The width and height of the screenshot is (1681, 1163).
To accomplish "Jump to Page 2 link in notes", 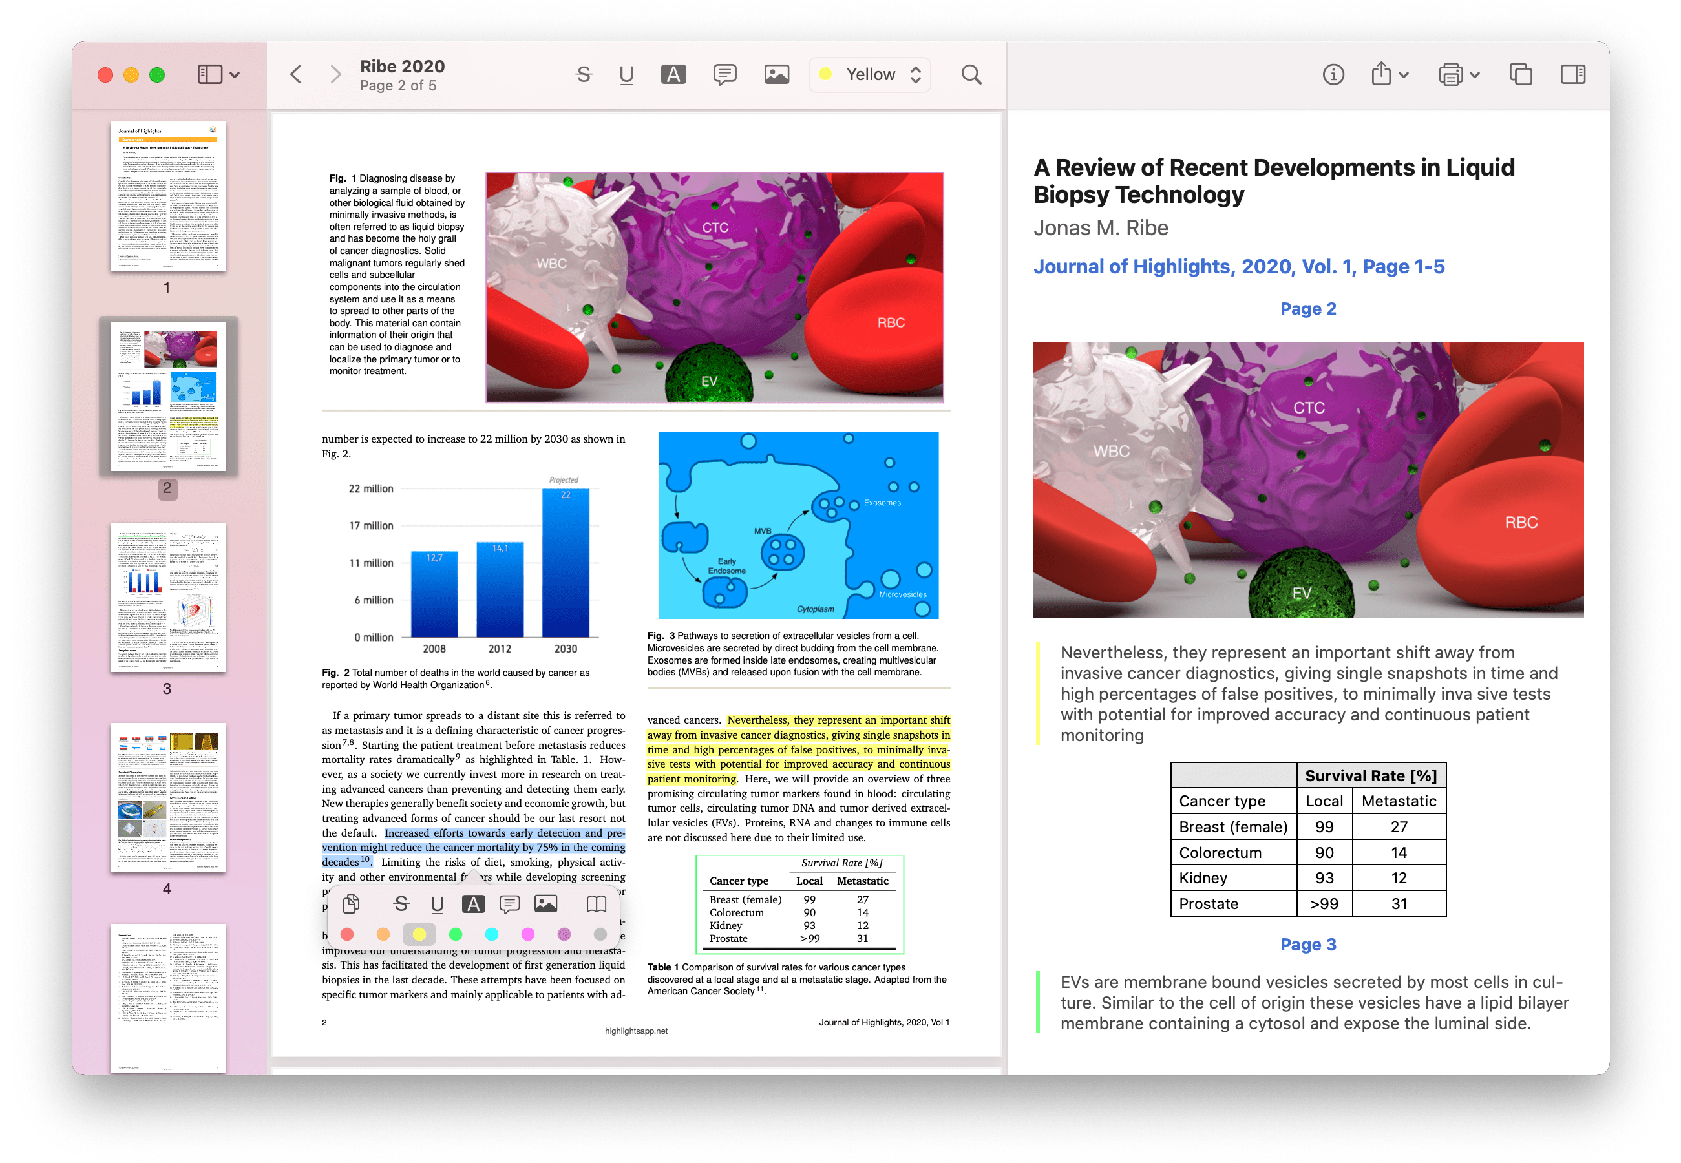I will [1308, 309].
